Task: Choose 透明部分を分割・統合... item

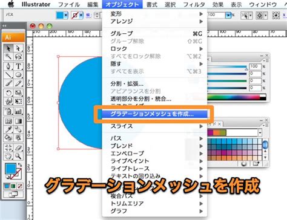Action: 154,99
